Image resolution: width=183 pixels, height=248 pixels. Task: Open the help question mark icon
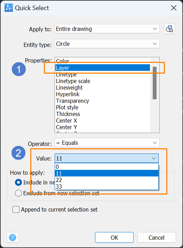click(13, 237)
